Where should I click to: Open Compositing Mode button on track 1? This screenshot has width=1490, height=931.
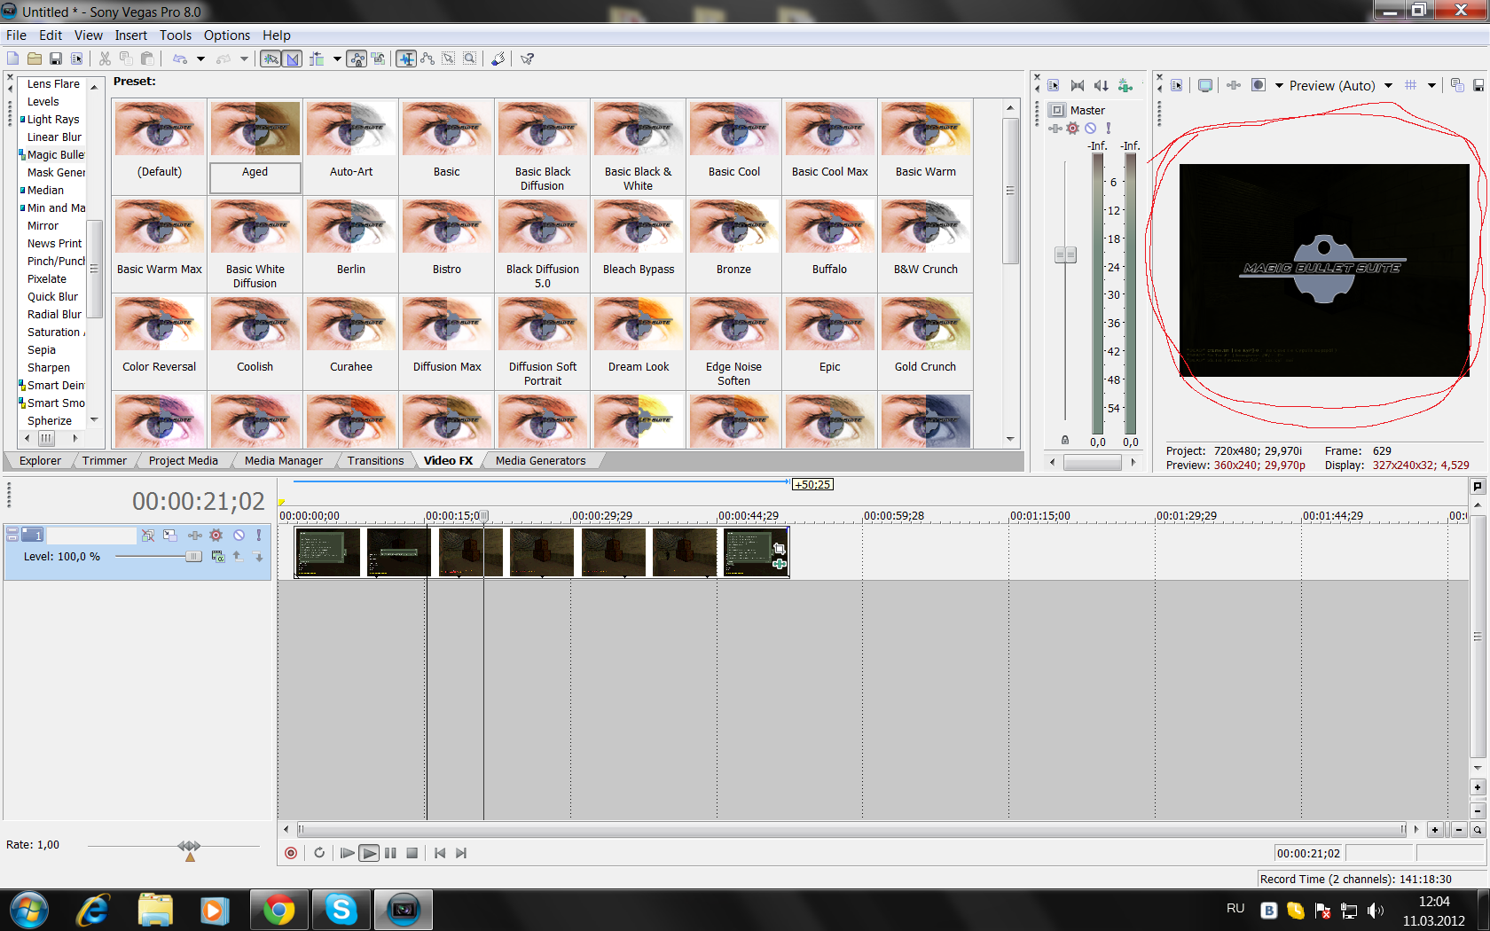218,557
